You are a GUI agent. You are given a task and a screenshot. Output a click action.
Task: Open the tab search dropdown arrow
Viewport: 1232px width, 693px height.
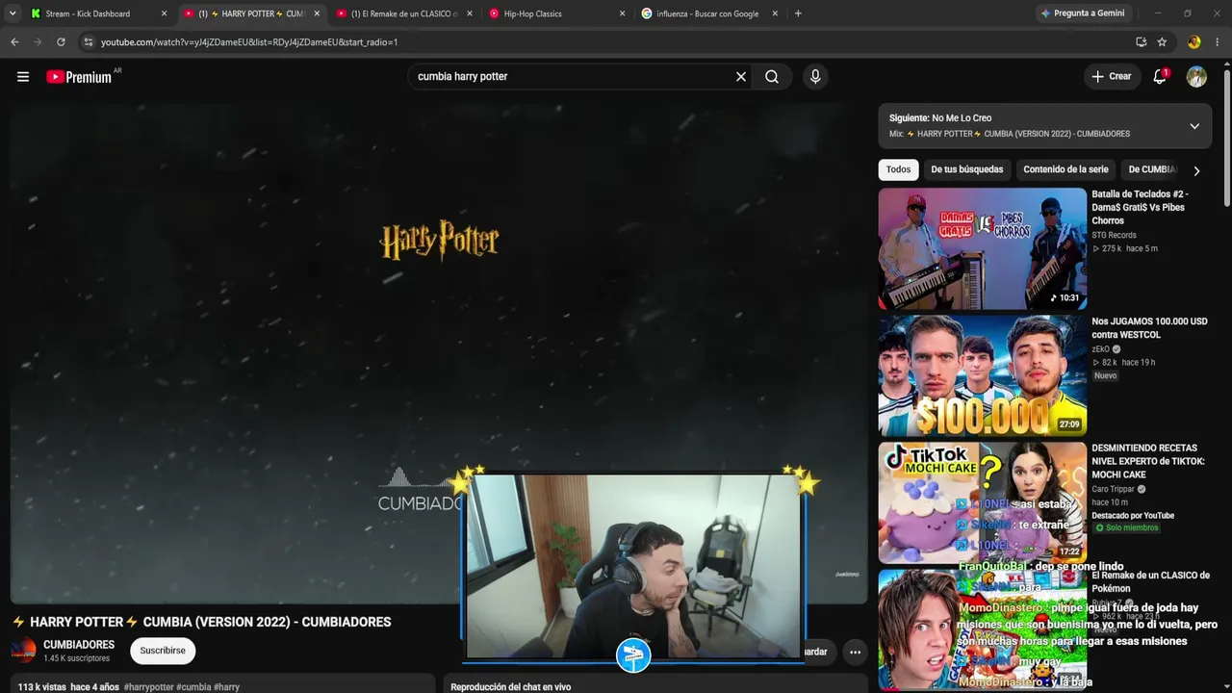[13, 13]
